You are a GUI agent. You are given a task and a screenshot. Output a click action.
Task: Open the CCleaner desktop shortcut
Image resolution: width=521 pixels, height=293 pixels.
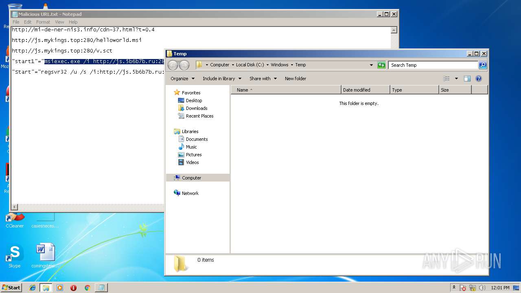coord(15,220)
